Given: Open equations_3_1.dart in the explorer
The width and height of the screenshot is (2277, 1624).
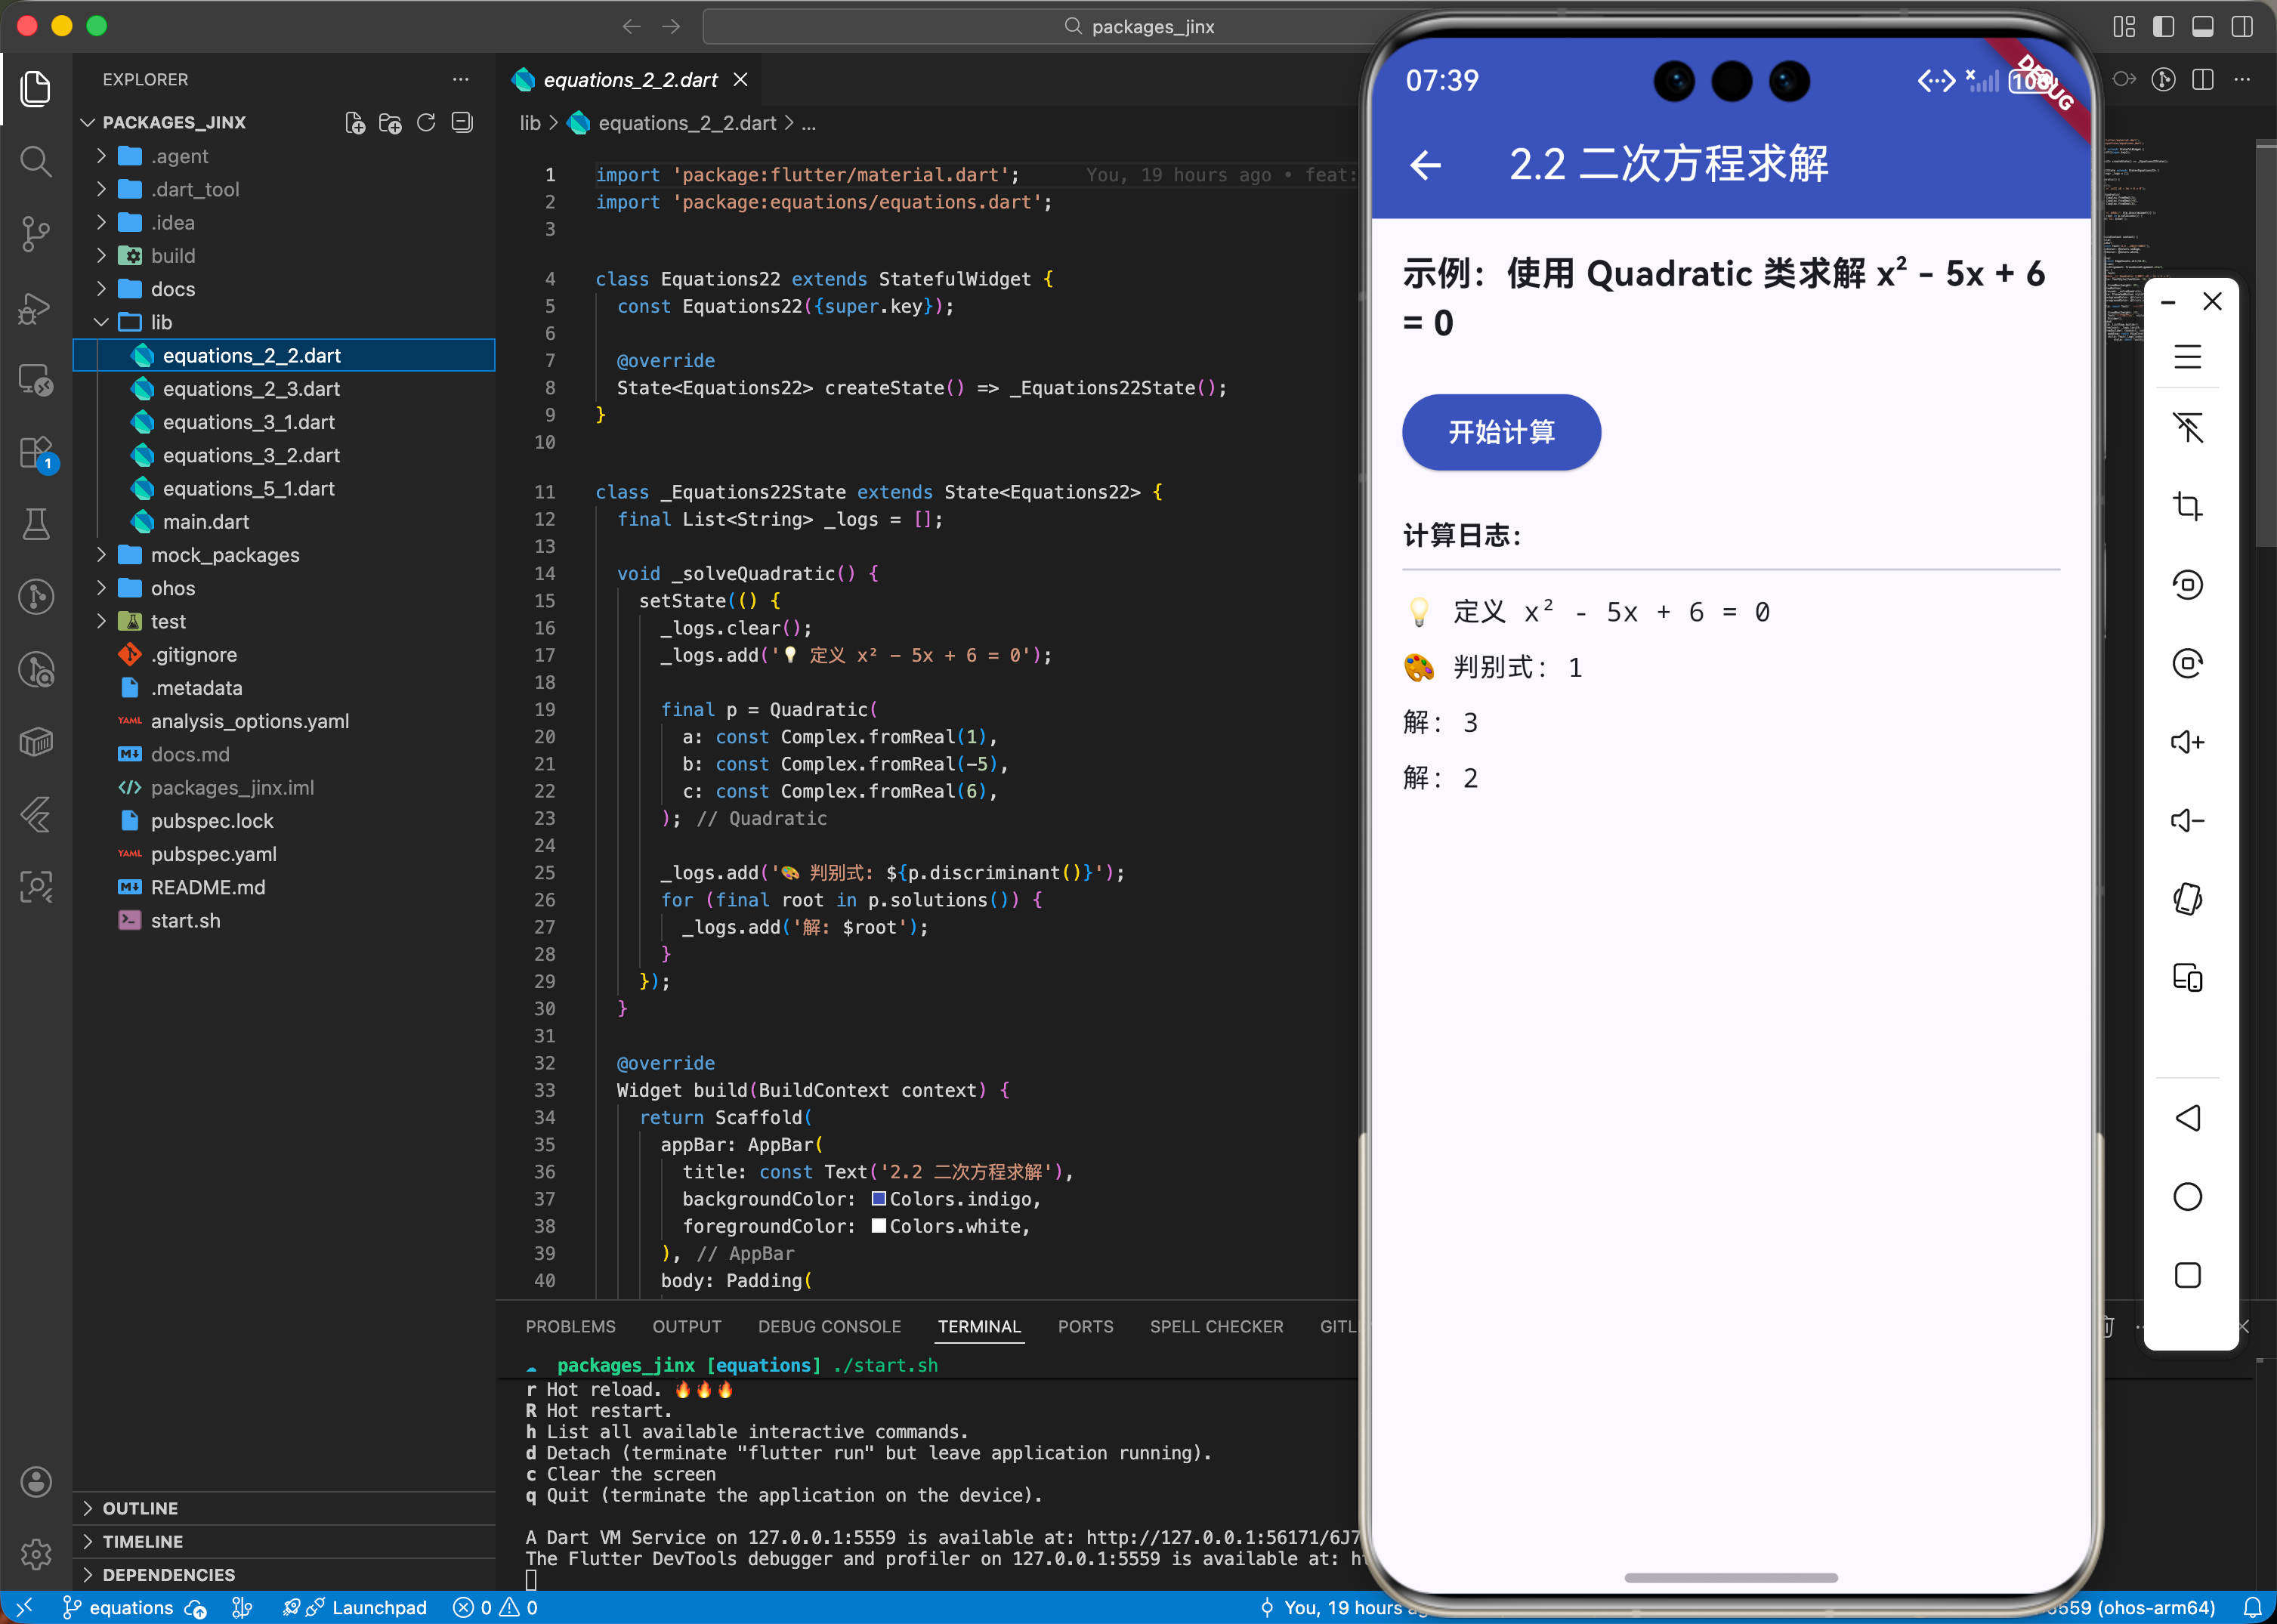Looking at the screenshot, I should coord(248,422).
